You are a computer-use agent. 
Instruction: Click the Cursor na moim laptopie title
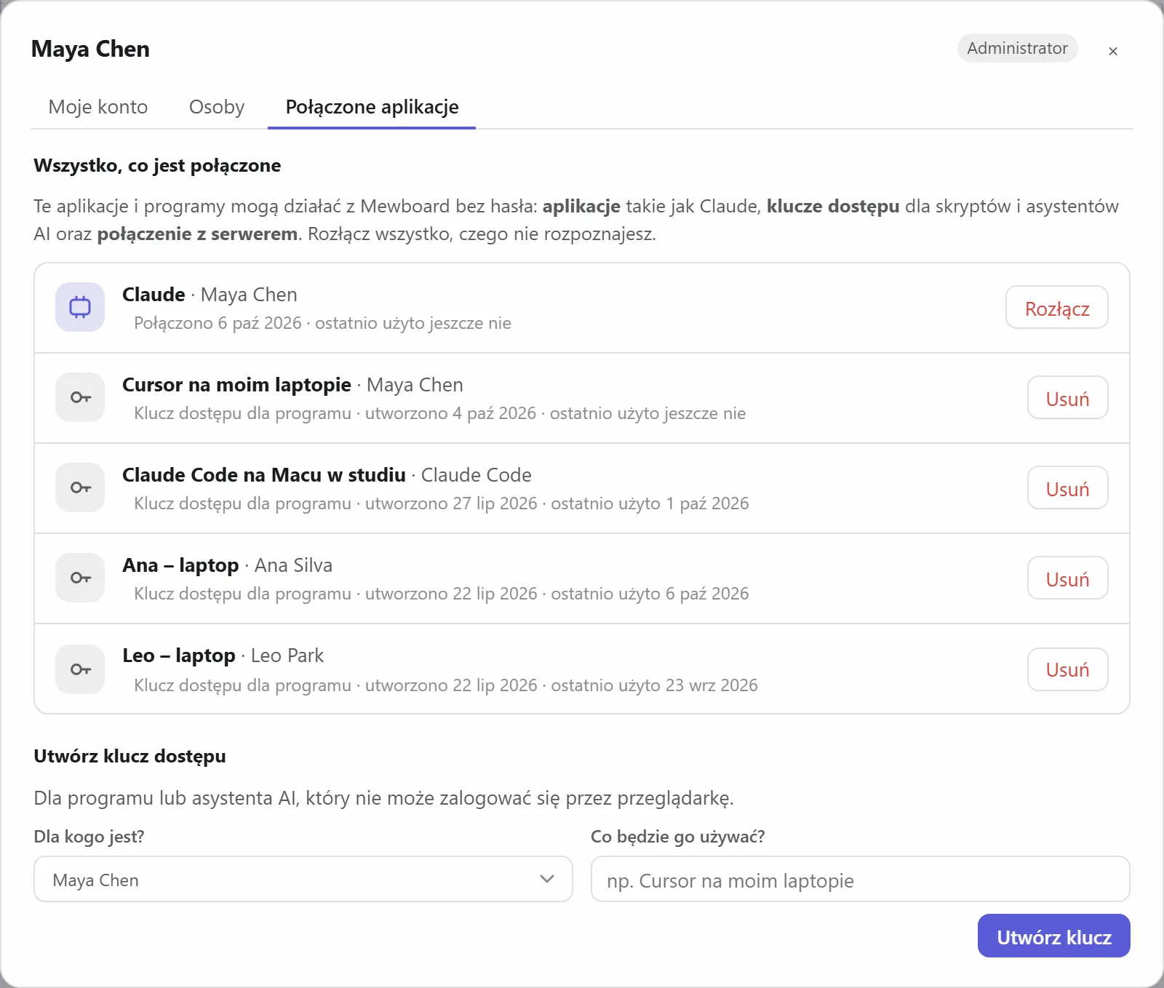236,385
